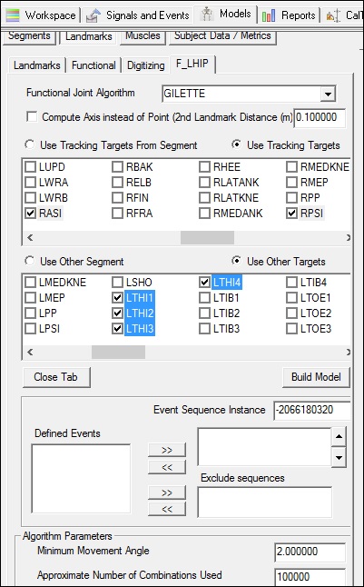
Task: Enable Compute Axis instead of Point
Action: click(x=32, y=117)
